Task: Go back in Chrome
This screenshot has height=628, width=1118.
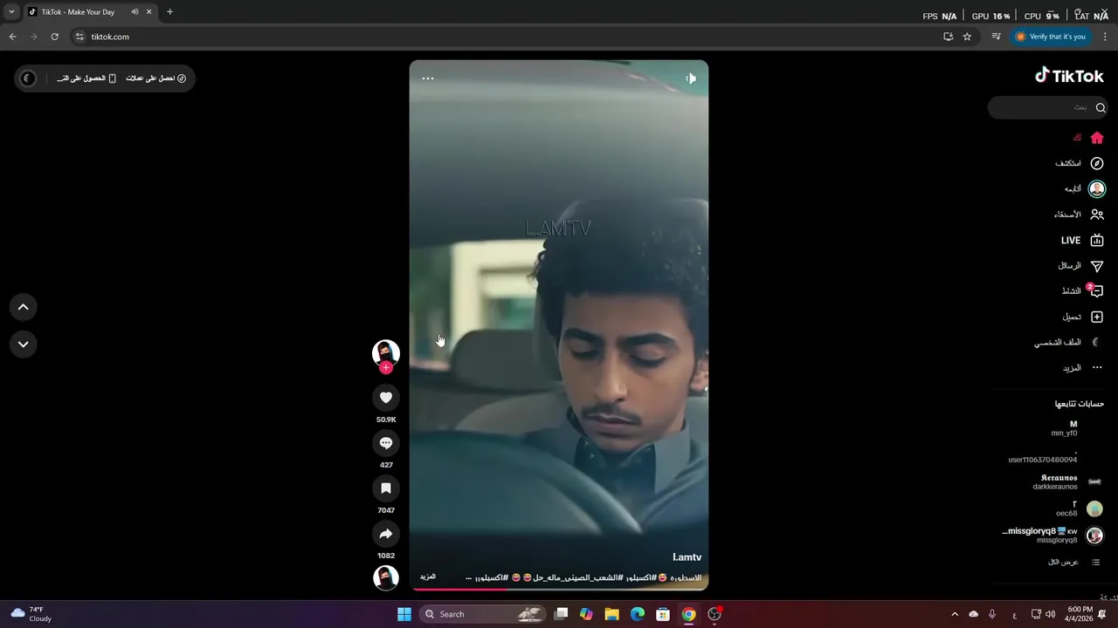Action: coord(12,37)
